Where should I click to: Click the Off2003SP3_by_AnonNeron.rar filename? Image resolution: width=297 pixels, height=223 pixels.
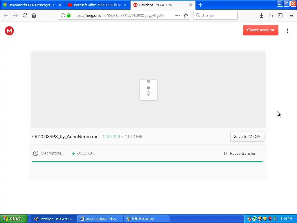[x=65, y=136]
